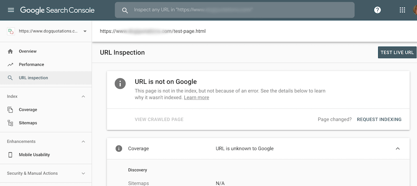
Task: Click the search magnifier icon in top bar
Action: (x=125, y=10)
